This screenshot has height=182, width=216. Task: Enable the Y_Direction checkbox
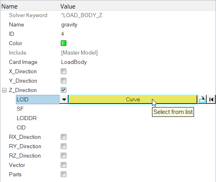[x=64, y=81]
